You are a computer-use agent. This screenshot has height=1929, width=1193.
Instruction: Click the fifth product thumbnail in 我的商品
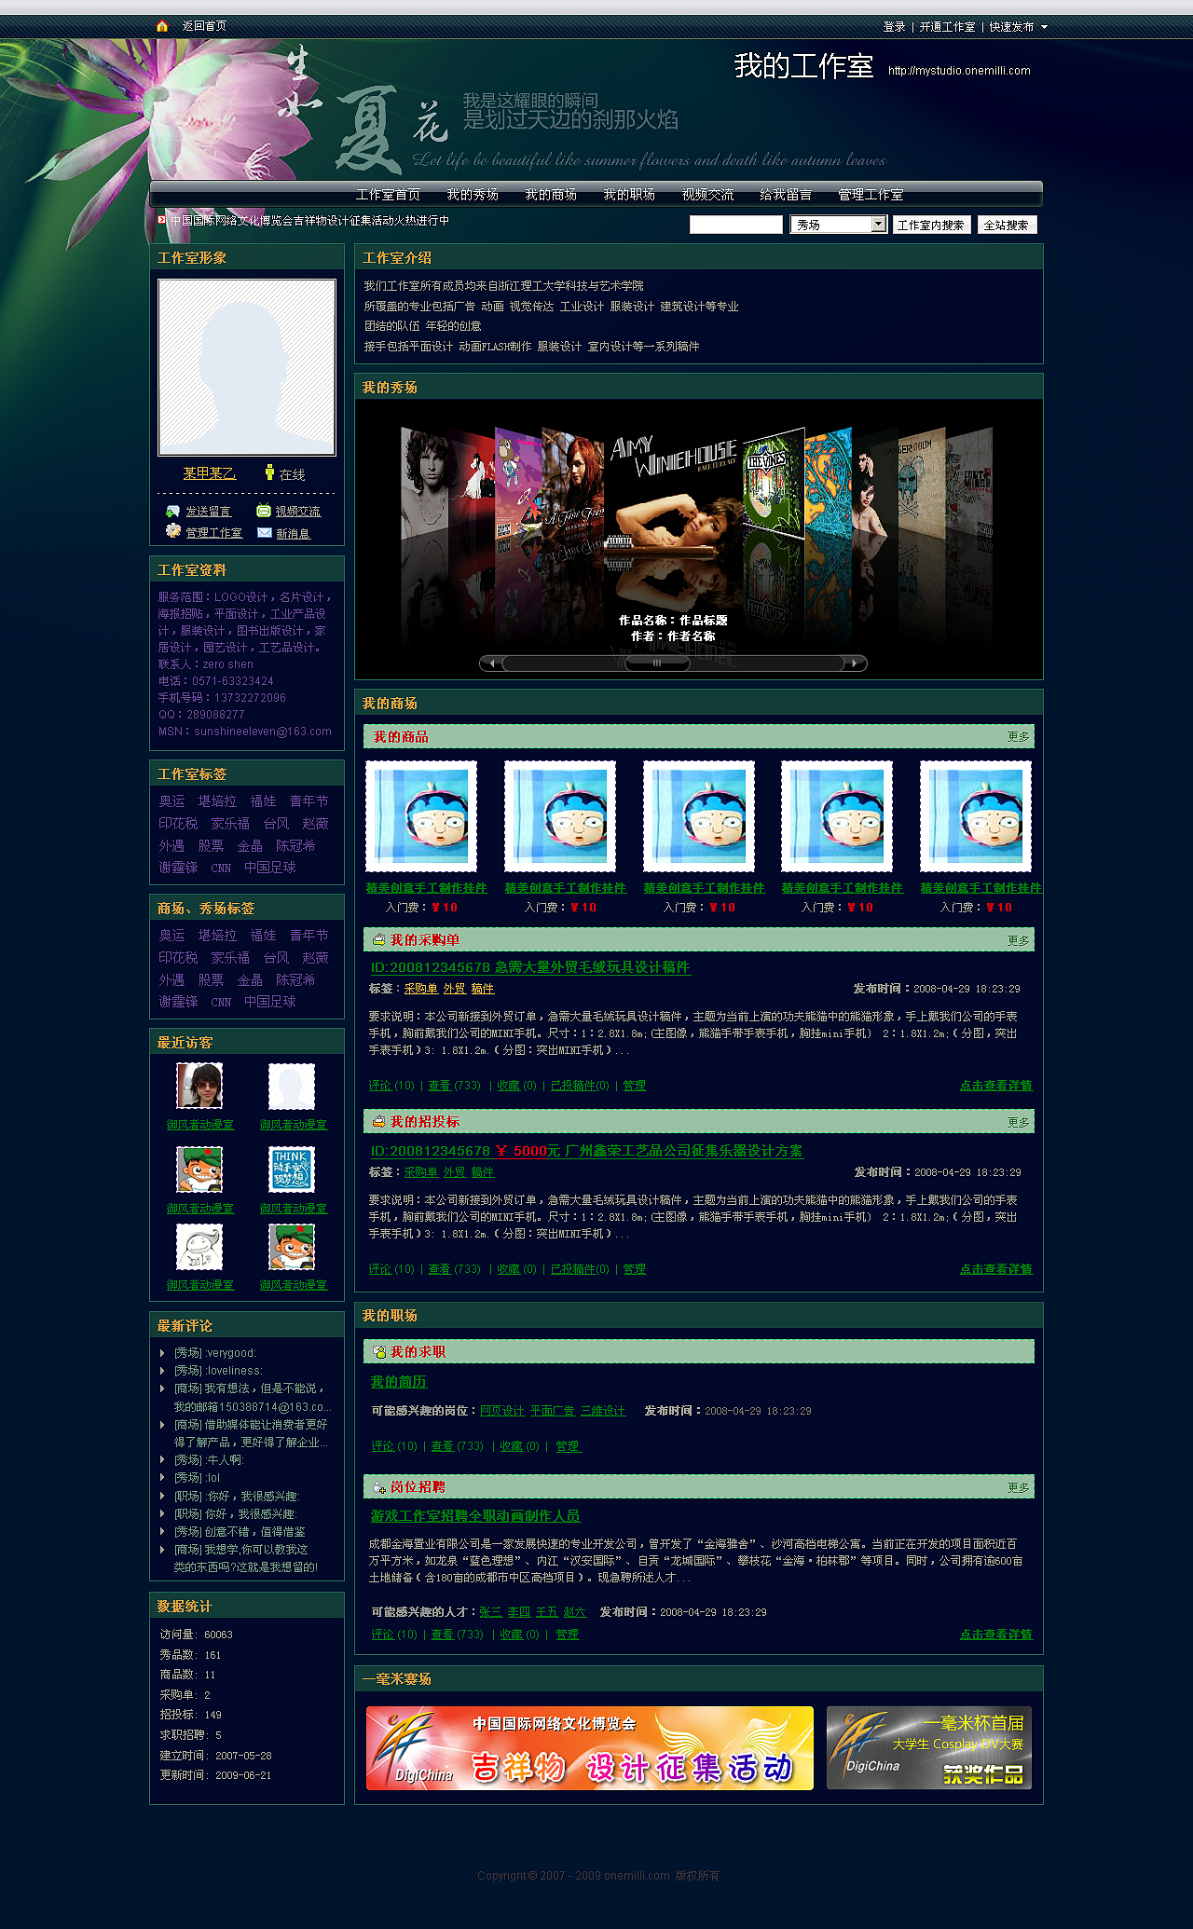[x=976, y=816]
